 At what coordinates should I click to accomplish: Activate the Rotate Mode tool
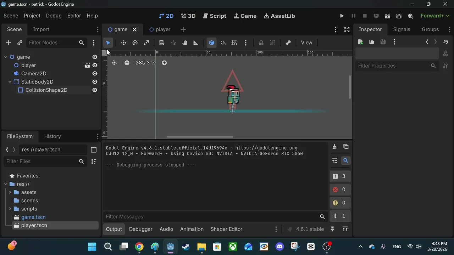(135, 43)
